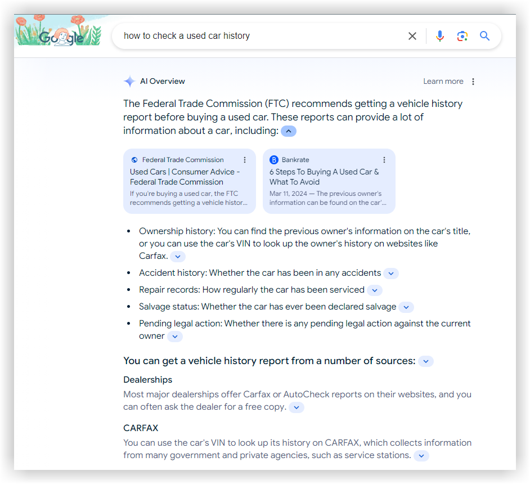Click the FTC card snippet text
The height and width of the screenshot is (484, 530).
[188, 198]
